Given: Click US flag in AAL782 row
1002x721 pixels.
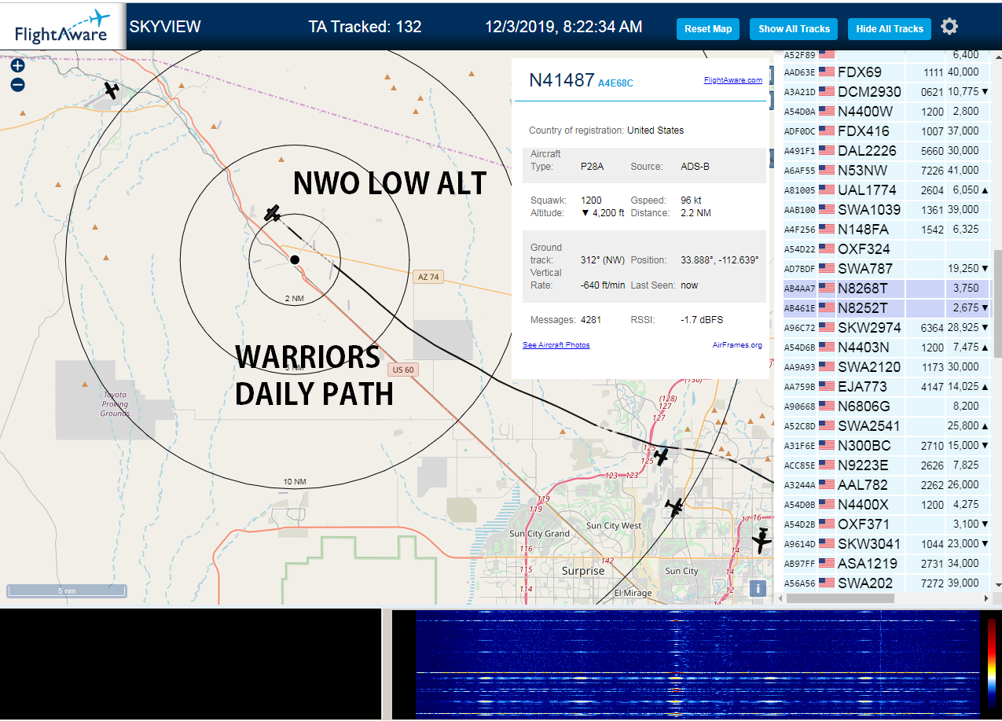Looking at the screenshot, I should (826, 485).
